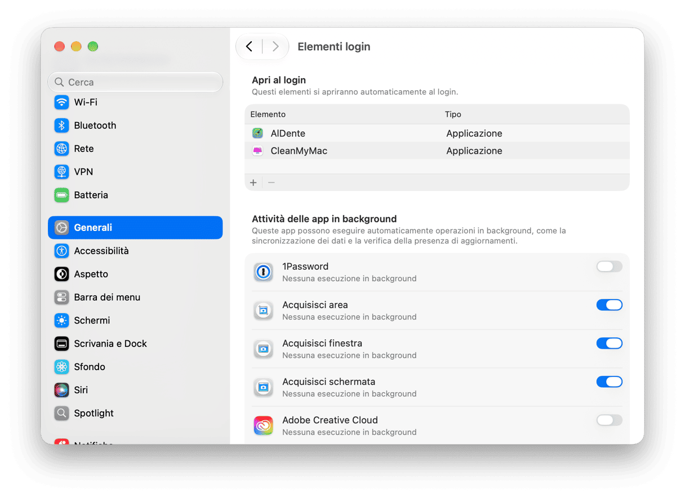Open Wi-Fi settings icon in sidebar

coord(61,102)
